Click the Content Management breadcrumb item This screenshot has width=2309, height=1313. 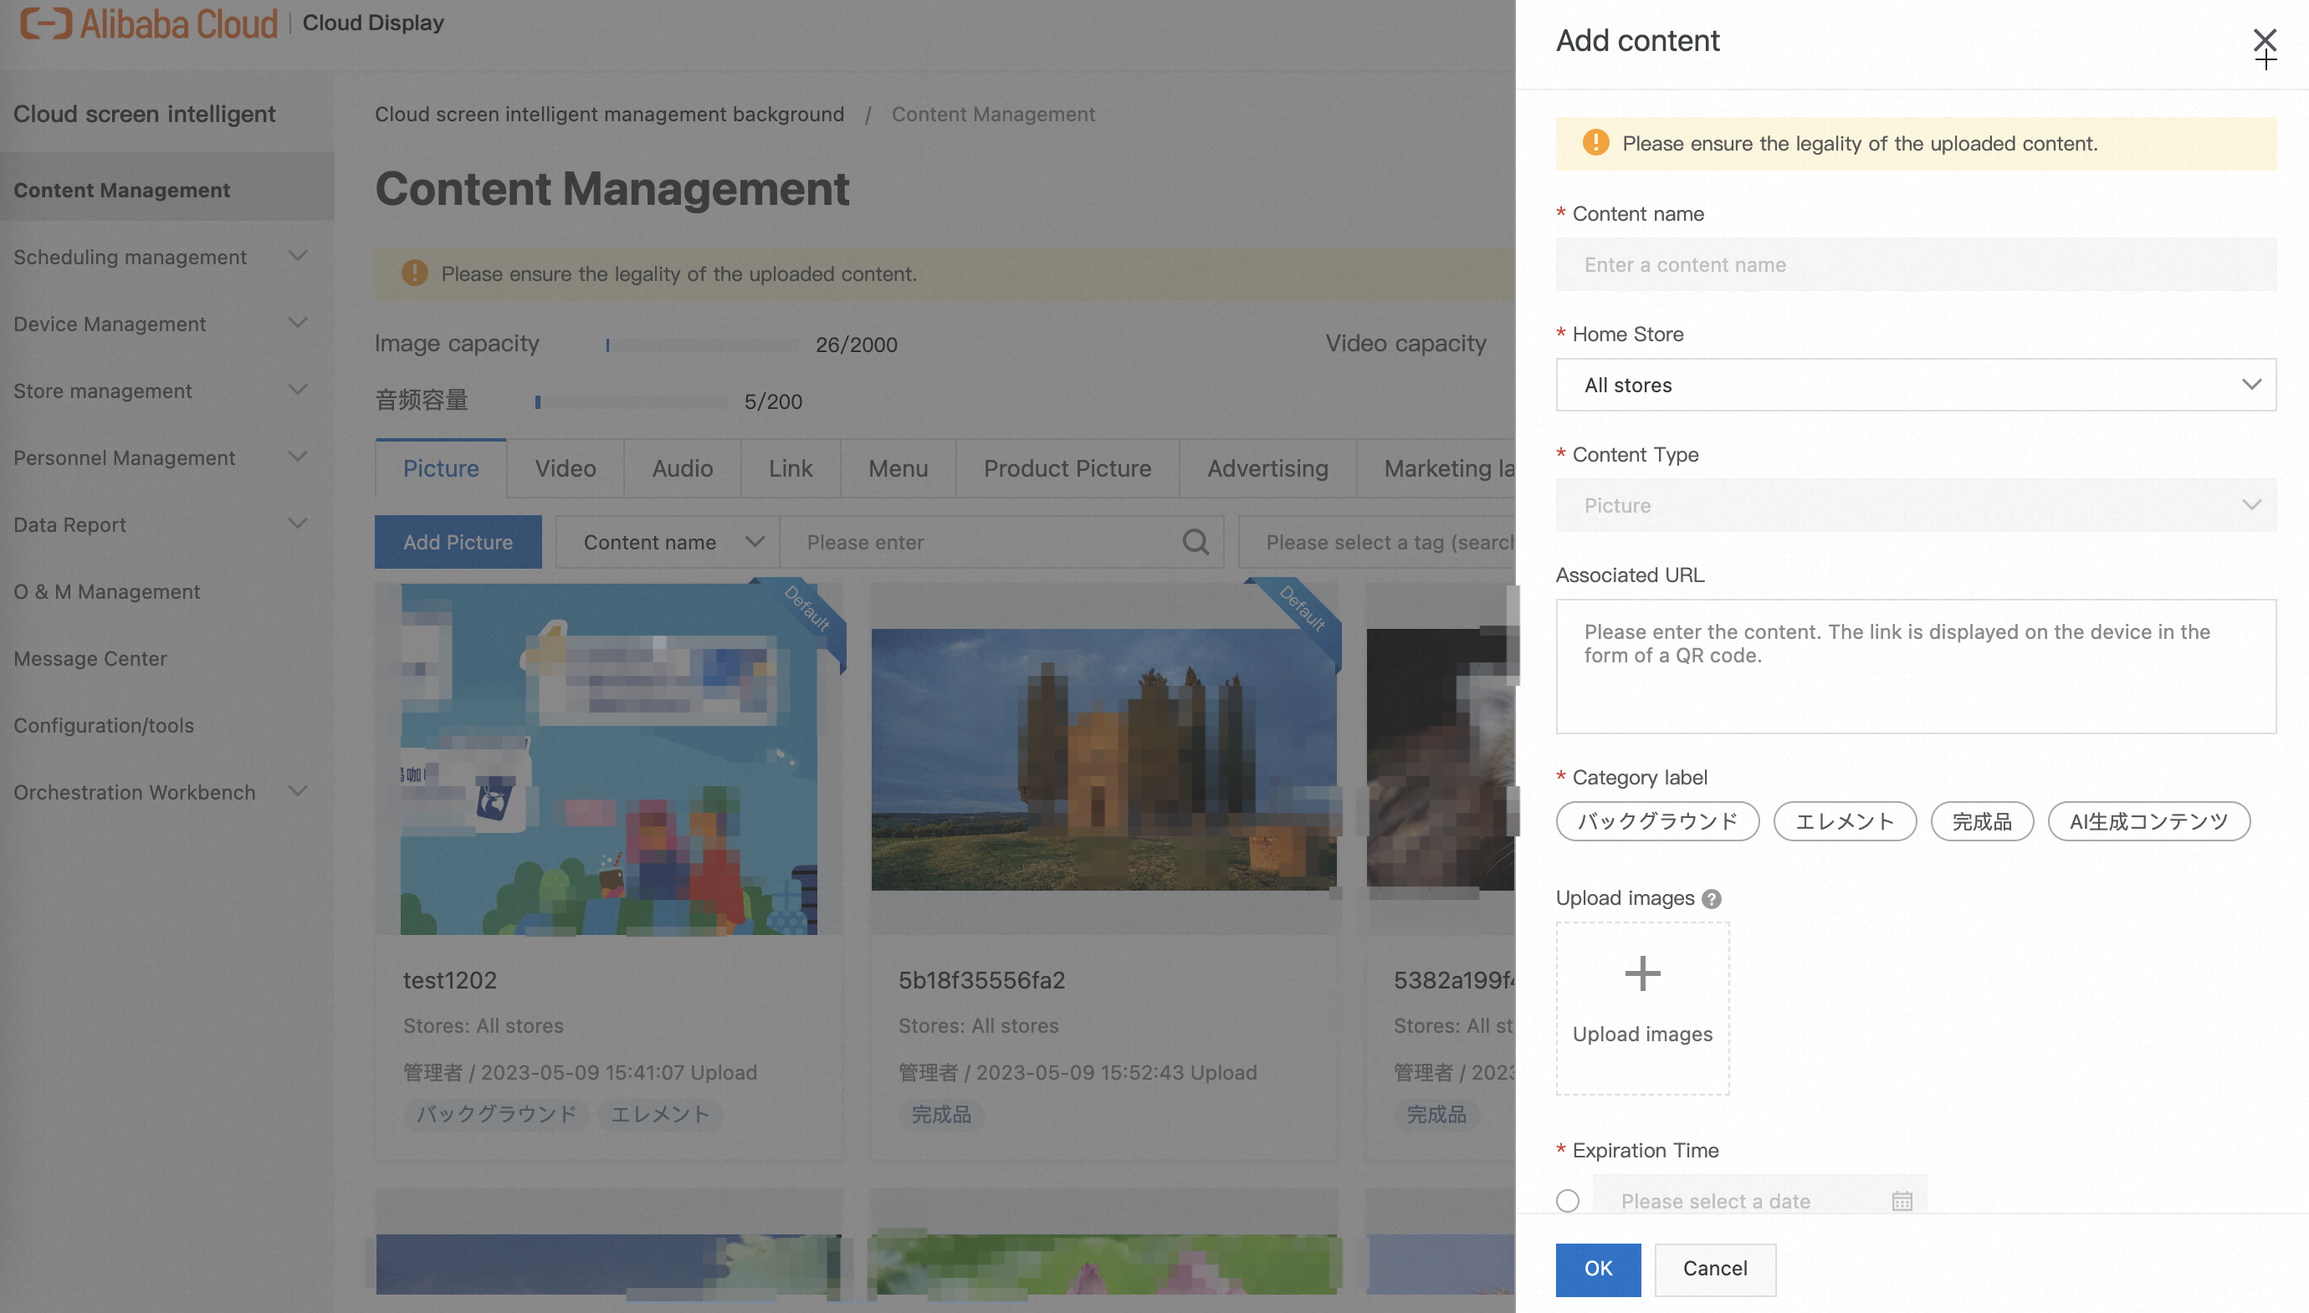pyautogui.click(x=993, y=115)
